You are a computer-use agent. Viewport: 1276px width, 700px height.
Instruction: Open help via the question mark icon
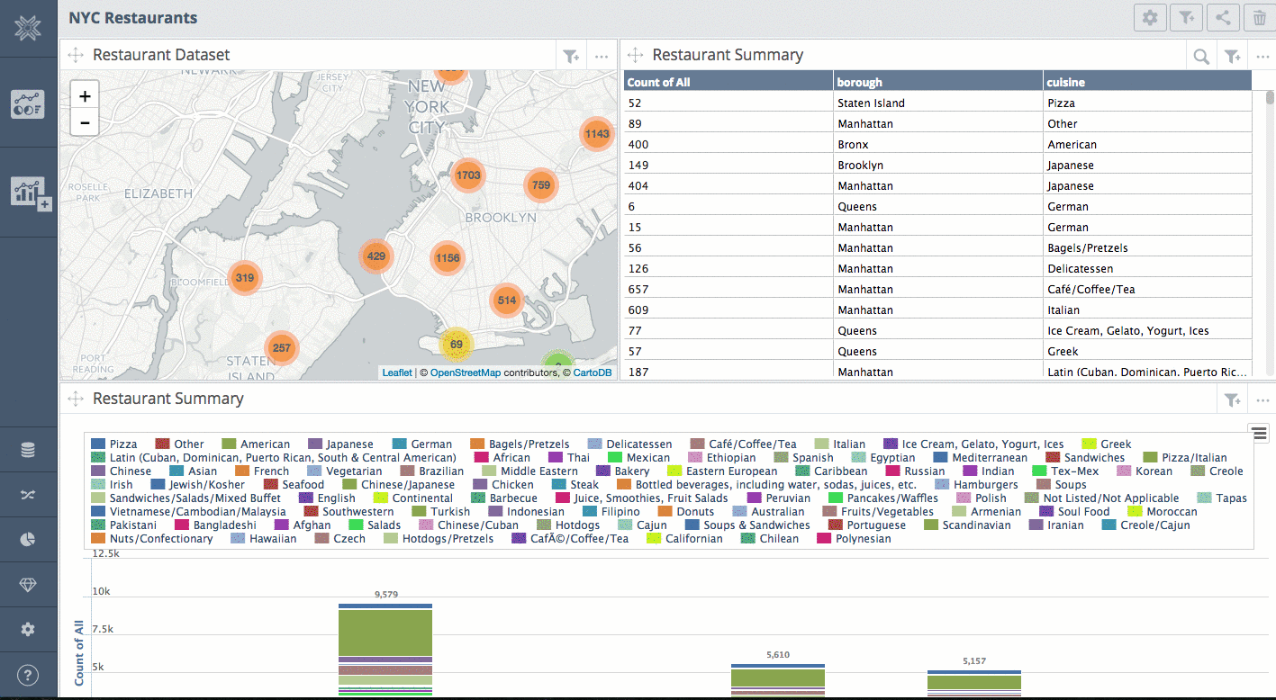click(x=28, y=675)
